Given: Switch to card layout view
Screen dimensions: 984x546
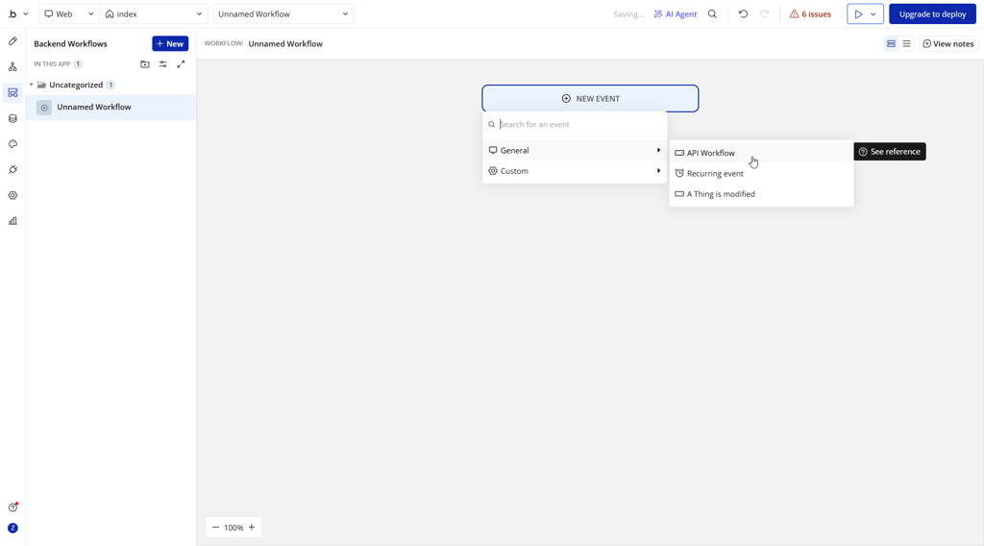Looking at the screenshot, I should [x=891, y=44].
